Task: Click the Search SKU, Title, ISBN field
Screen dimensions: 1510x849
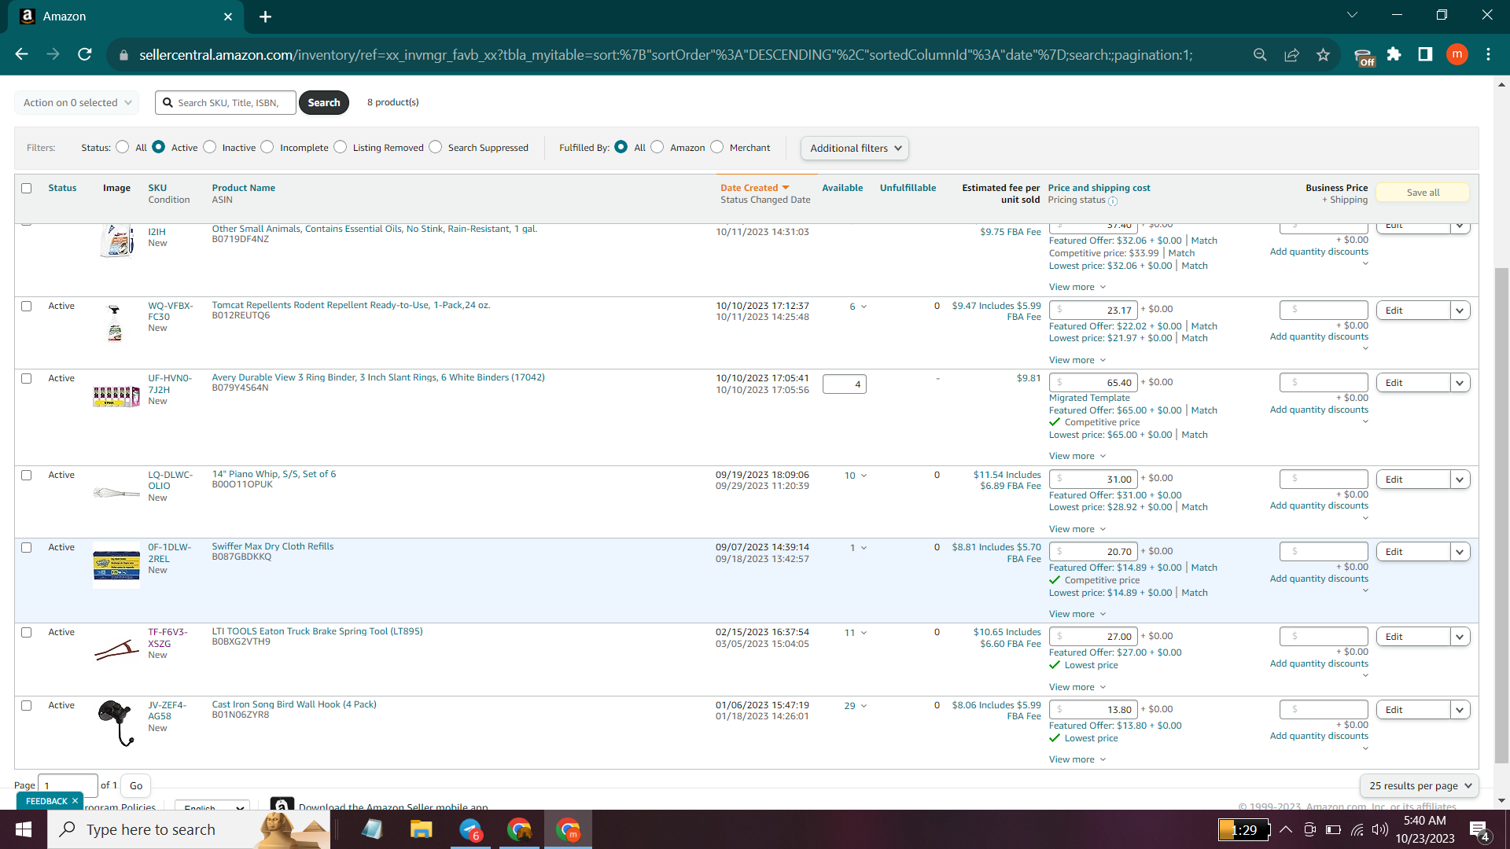Action: tap(226, 102)
